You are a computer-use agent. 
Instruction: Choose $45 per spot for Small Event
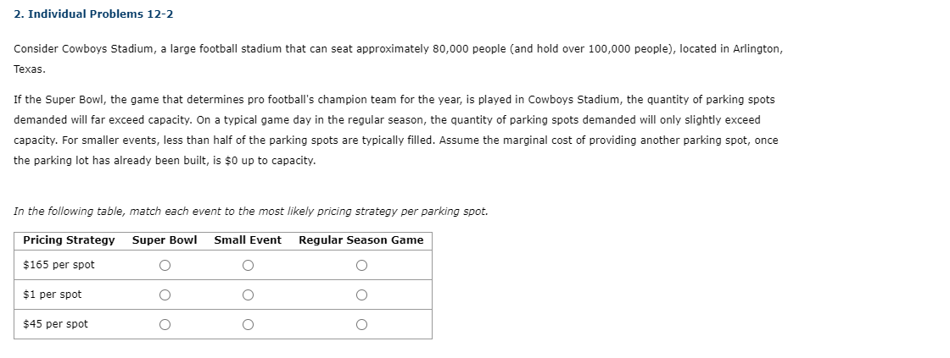pos(248,325)
